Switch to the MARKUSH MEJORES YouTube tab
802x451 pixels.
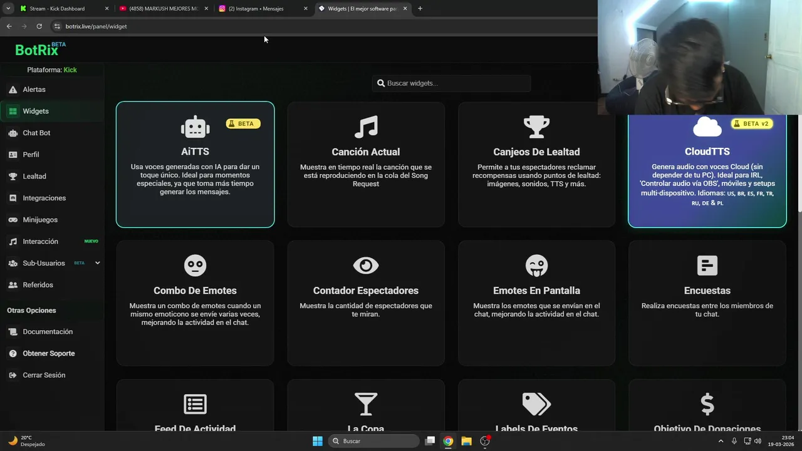164,9
